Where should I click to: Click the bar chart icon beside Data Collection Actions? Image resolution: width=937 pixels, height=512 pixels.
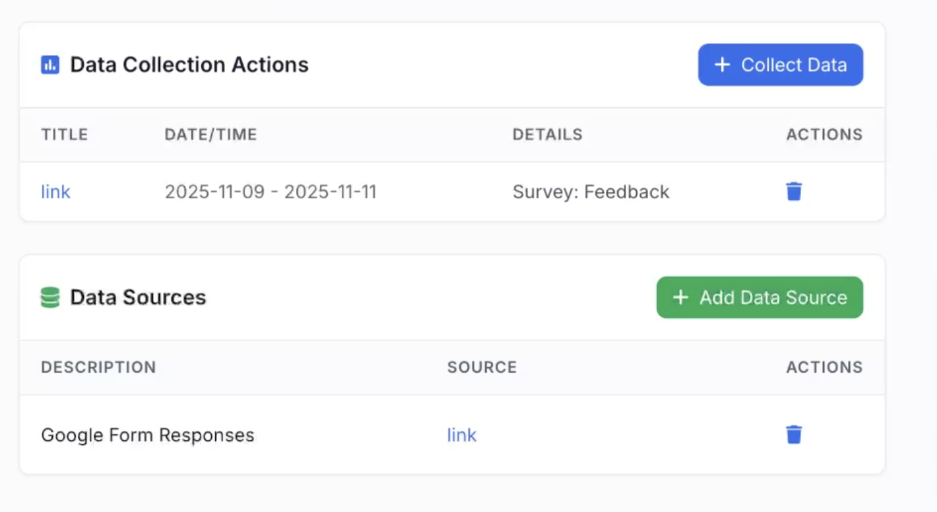tap(50, 65)
